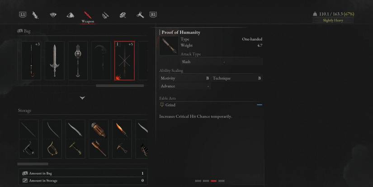This screenshot has width=373, height=187.
Task: Open the pyramid-shaped materials category tab
Action: pos(71,15)
